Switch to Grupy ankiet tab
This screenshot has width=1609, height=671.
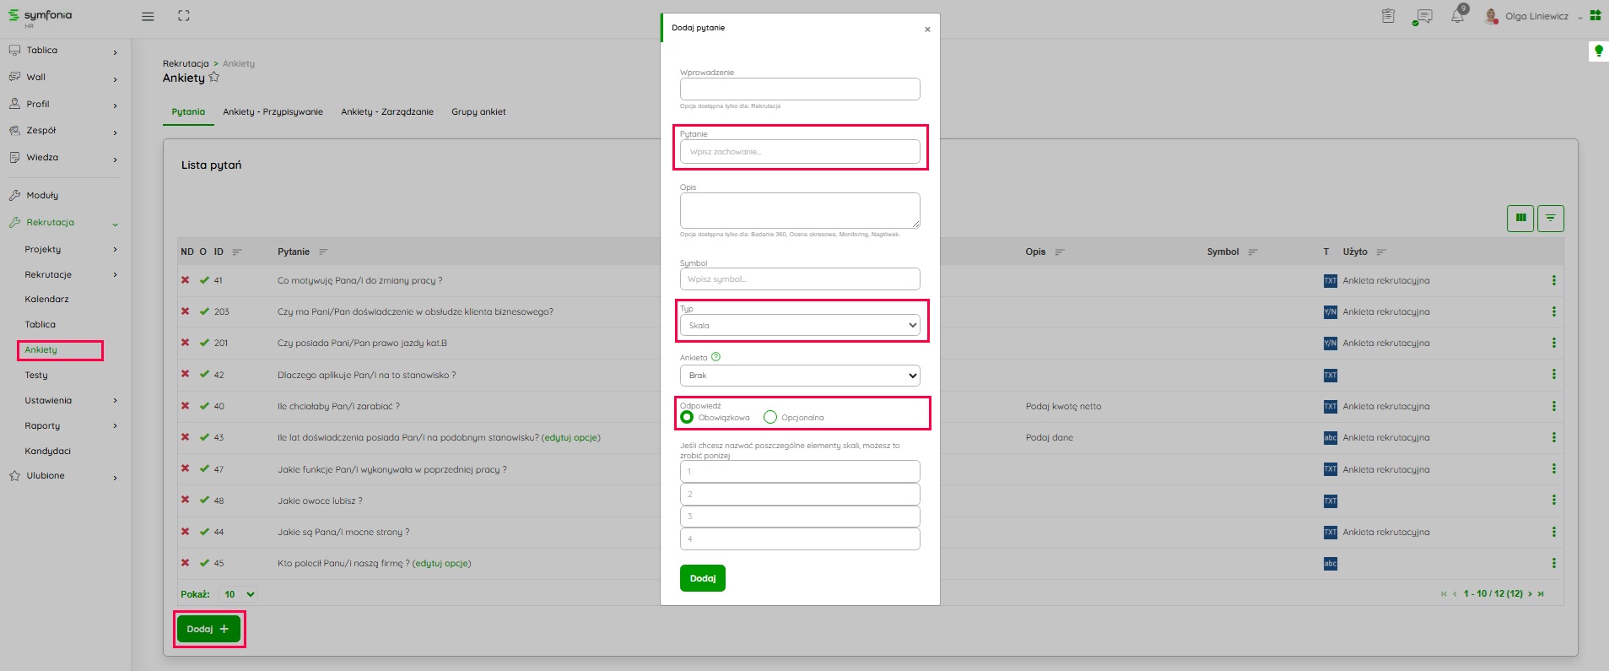pos(478,111)
